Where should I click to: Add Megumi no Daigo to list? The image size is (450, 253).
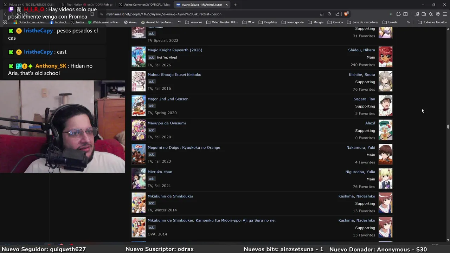[x=152, y=154]
